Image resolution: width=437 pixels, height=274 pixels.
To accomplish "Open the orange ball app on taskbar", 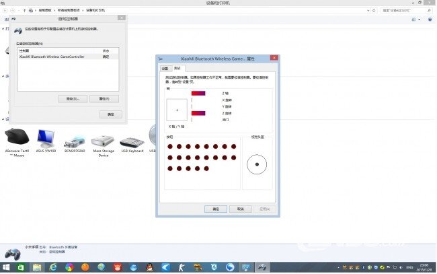I will [x=85, y=267].
